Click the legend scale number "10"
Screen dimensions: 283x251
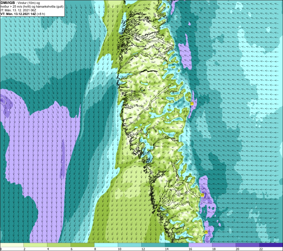pos(119,249)
